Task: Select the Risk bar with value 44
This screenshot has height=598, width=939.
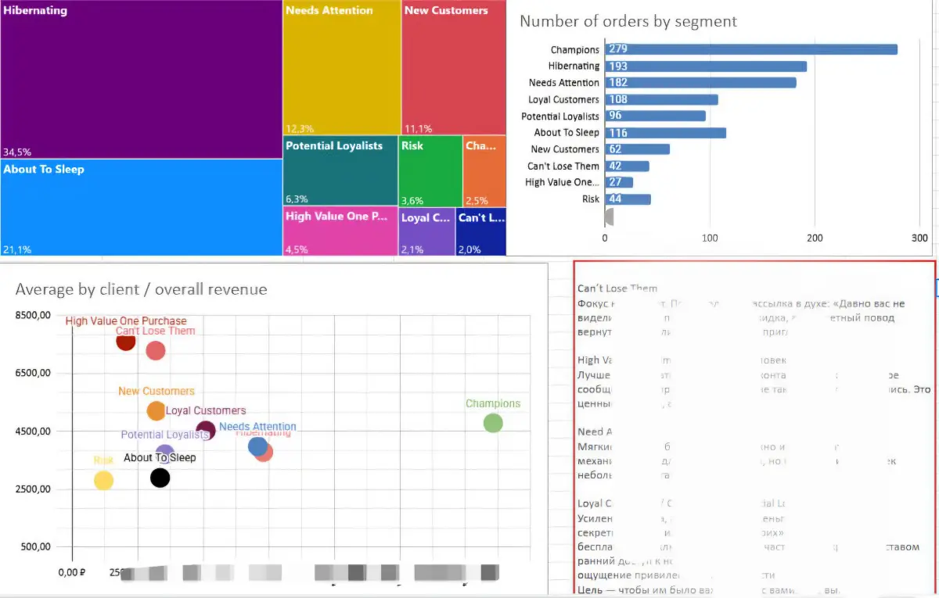Action: [628, 199]
